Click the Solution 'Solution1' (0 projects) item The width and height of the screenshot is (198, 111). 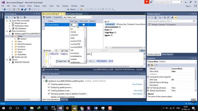coord(163,25)
